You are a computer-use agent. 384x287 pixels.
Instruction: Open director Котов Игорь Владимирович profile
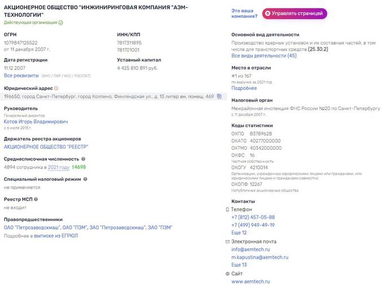pos(36,121)
